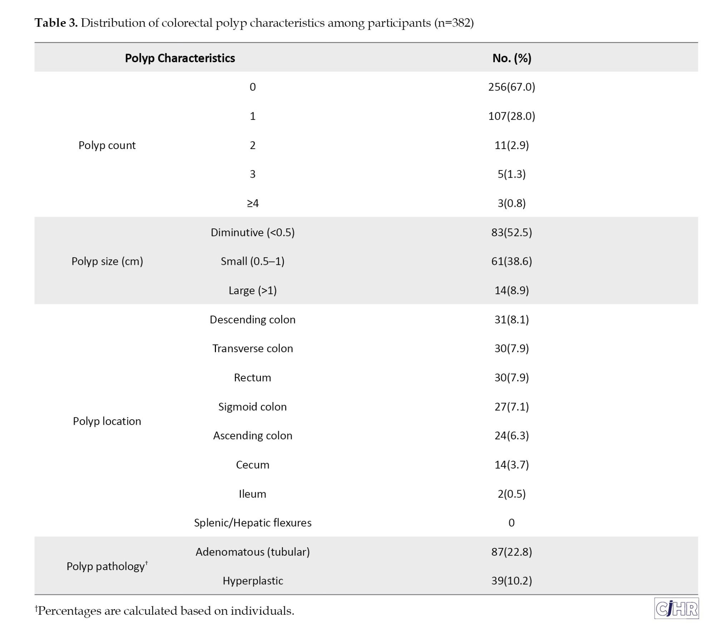
Task: Click the 87(22.8) value
Action: click(512, 552)
